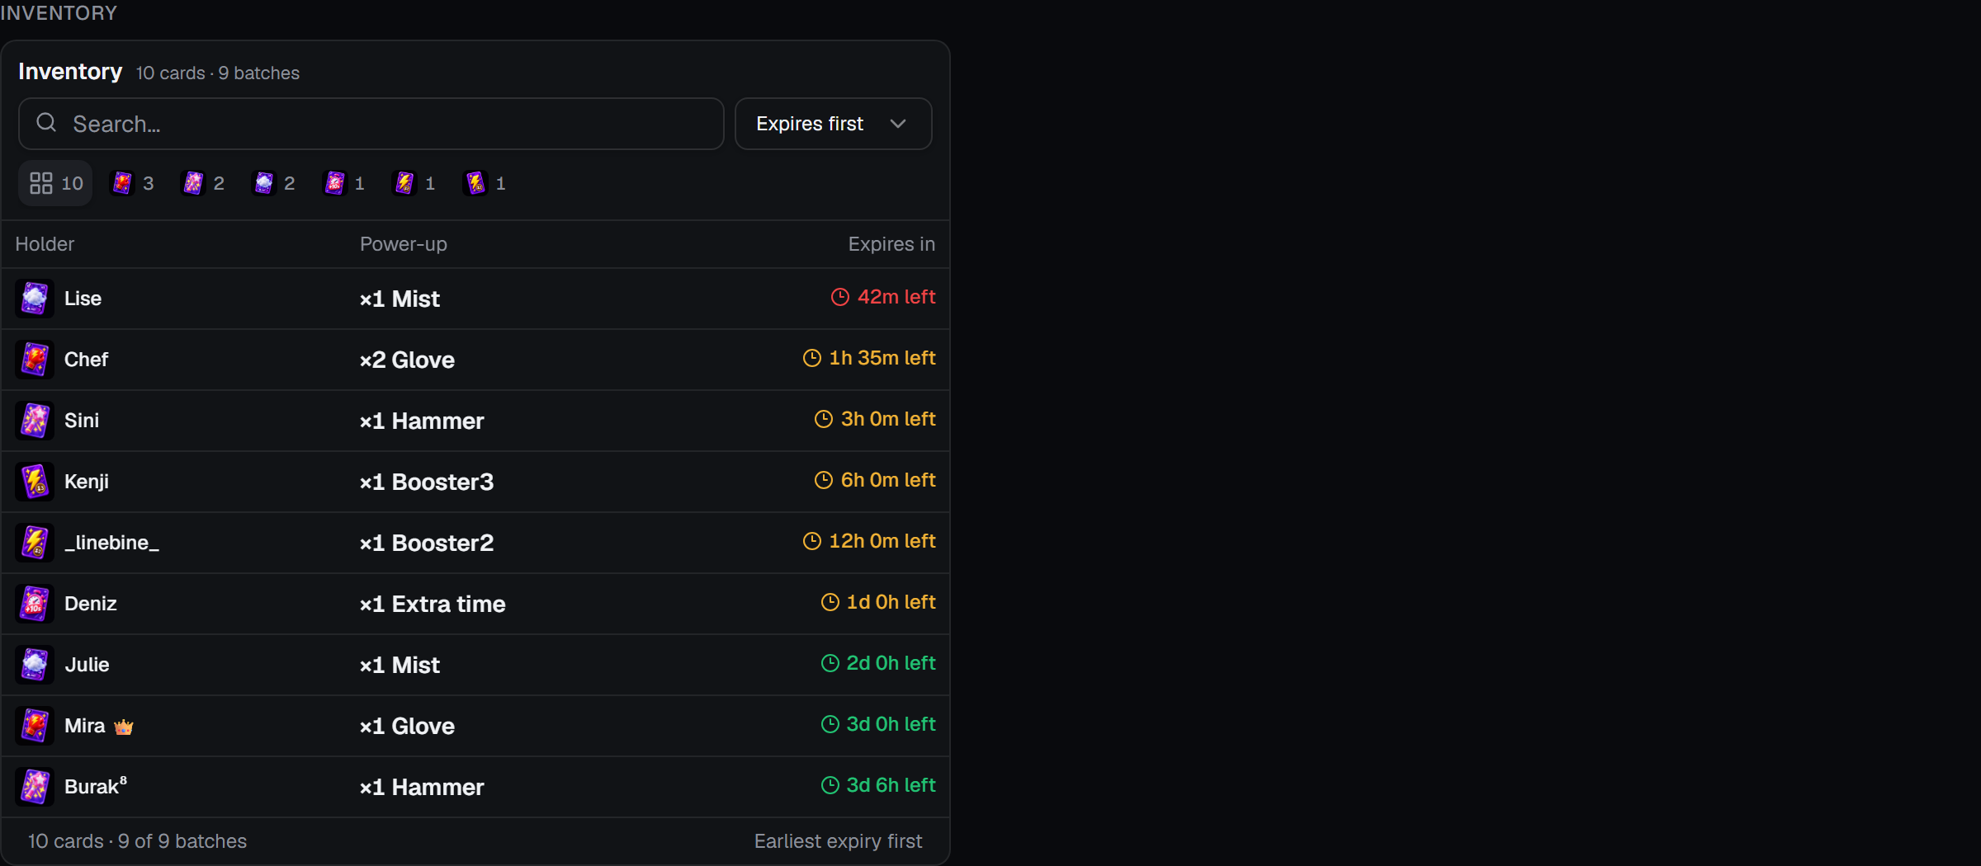Click the Inventory panel title

70,72
